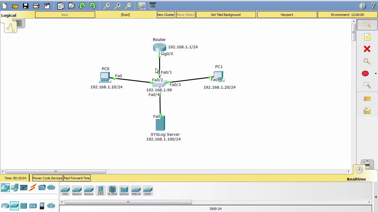The image size is (378, 212).
Task: Zoom in with the plus magnifier
Action: 107,6
